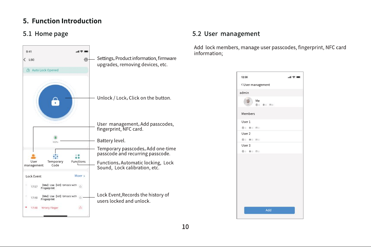Open the Temporary Code dotted icon

(x=55, y=156)
